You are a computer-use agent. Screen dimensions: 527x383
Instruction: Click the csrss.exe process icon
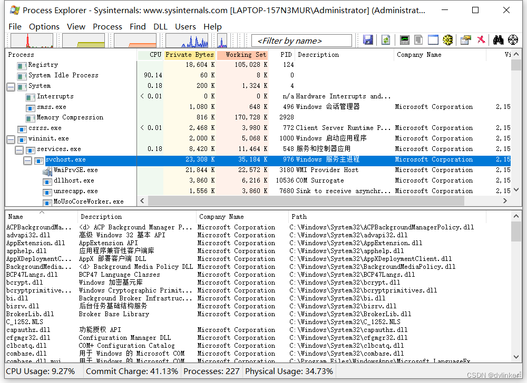pos(22,129)
